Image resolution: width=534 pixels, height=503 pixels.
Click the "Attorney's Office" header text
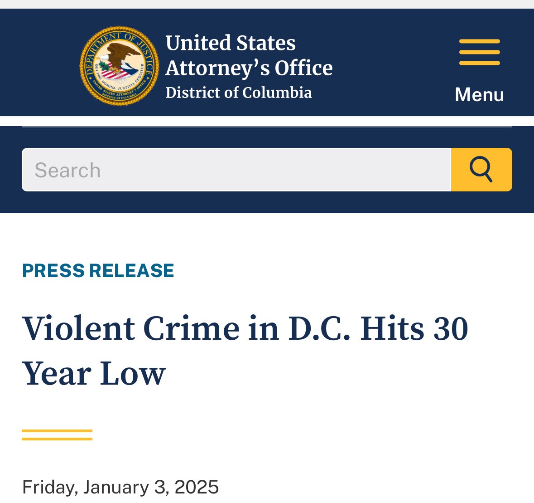[x=249, y=68]
